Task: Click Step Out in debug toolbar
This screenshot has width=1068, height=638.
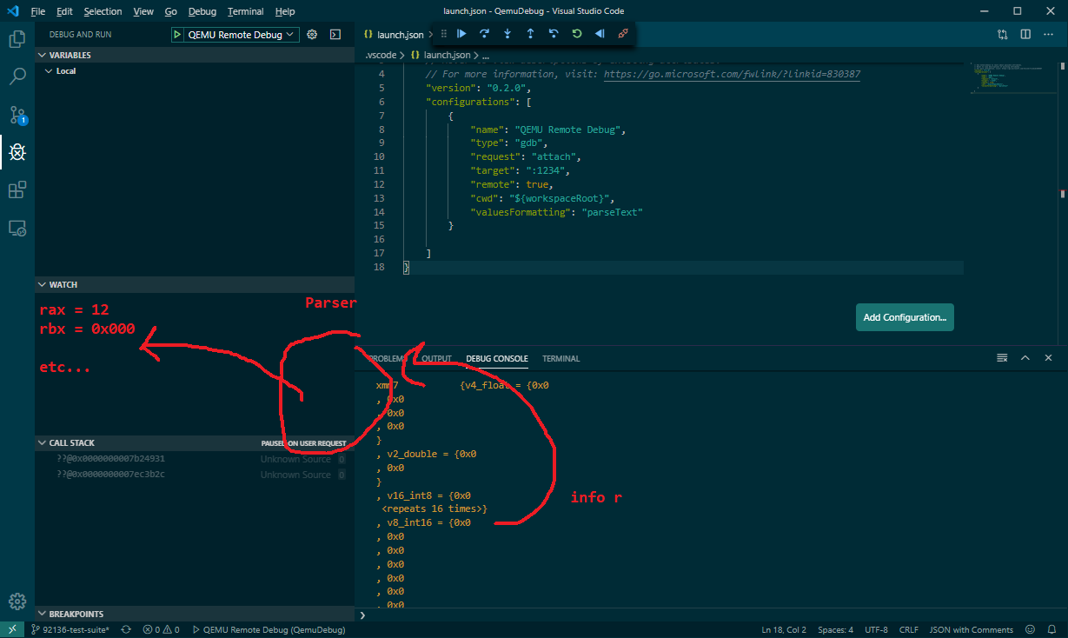Action: (530, 34)
